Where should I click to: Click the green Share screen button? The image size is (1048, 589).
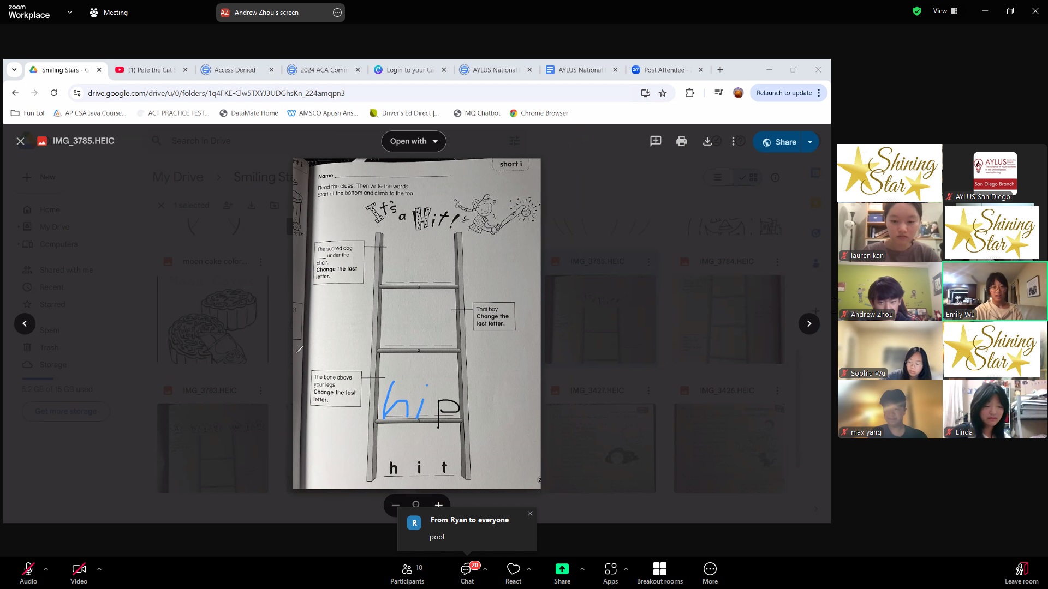[562, 573]
